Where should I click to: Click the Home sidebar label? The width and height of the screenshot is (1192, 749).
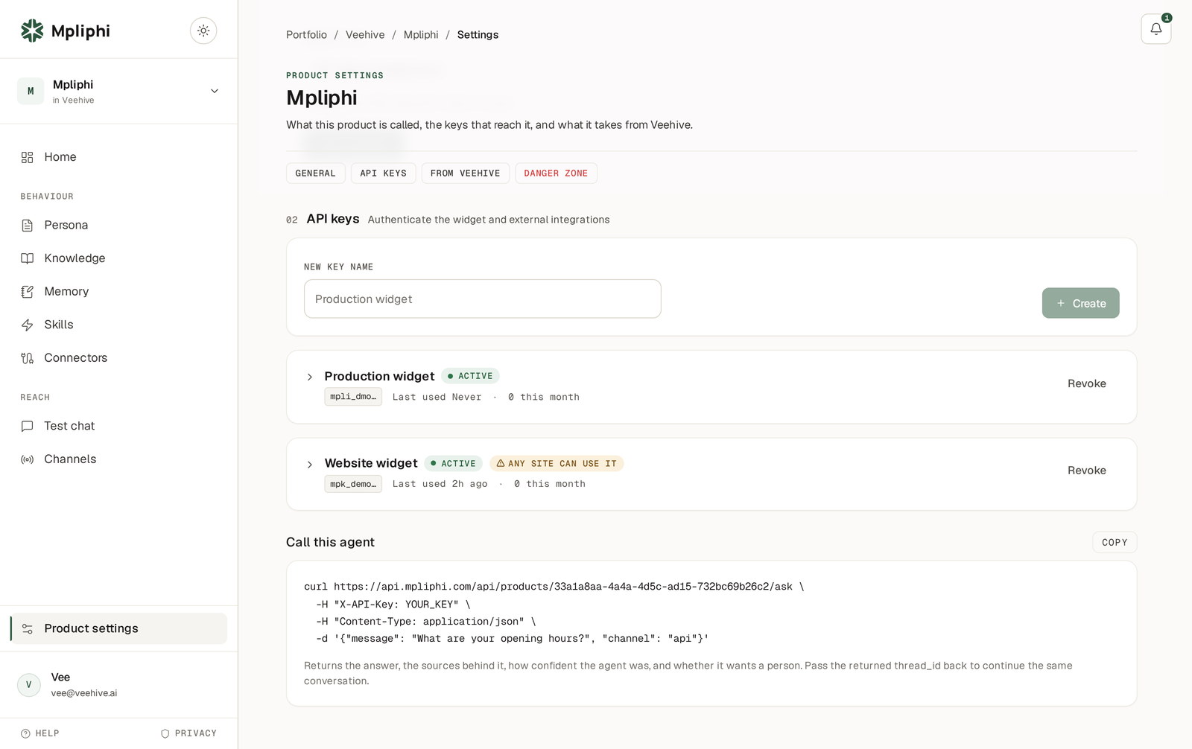tap(60, 157)
